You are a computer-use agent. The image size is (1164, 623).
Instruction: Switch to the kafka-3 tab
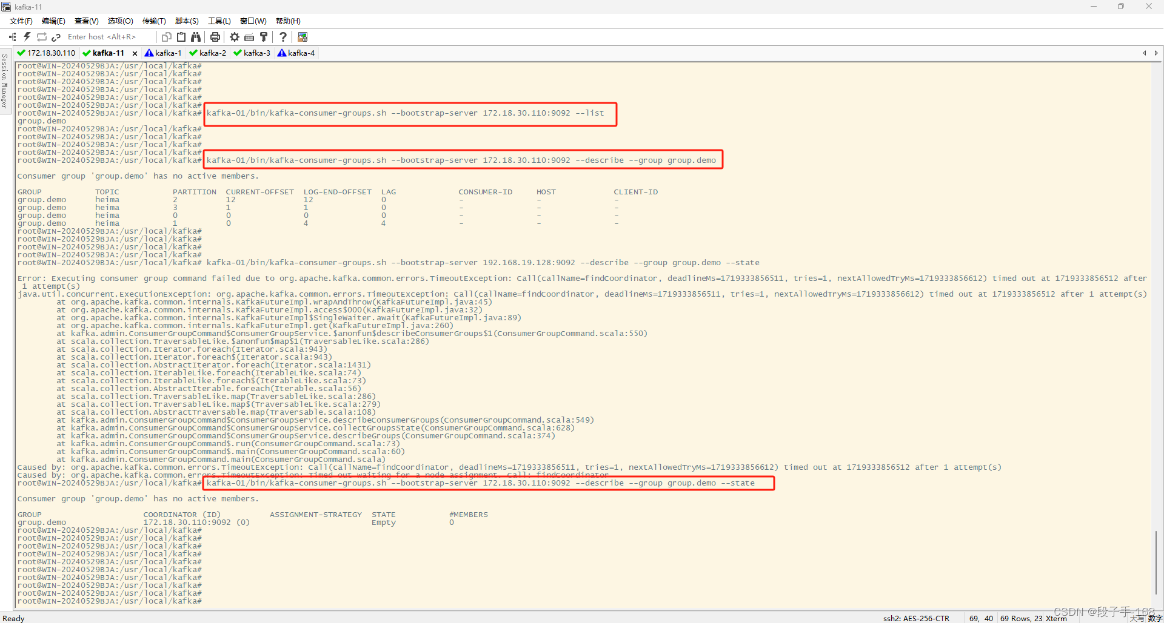tap(252, 53)
